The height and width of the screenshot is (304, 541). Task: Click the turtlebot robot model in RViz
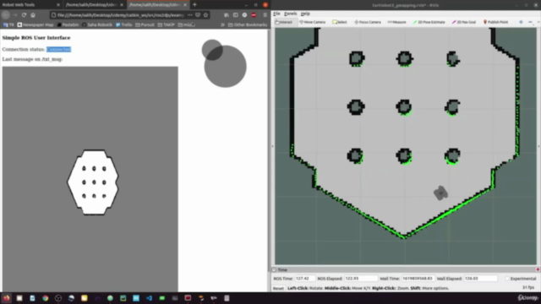(x=440, y=193)
